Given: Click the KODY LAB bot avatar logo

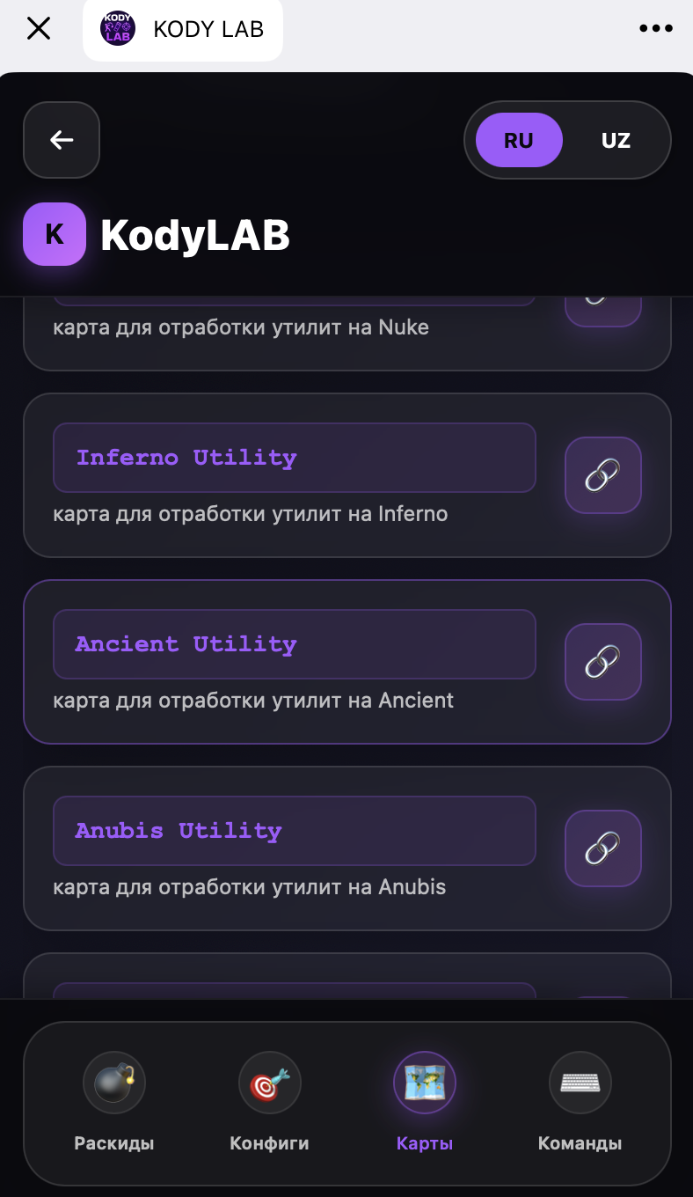Looking at the screenshot, I should (x=117, y=28).
